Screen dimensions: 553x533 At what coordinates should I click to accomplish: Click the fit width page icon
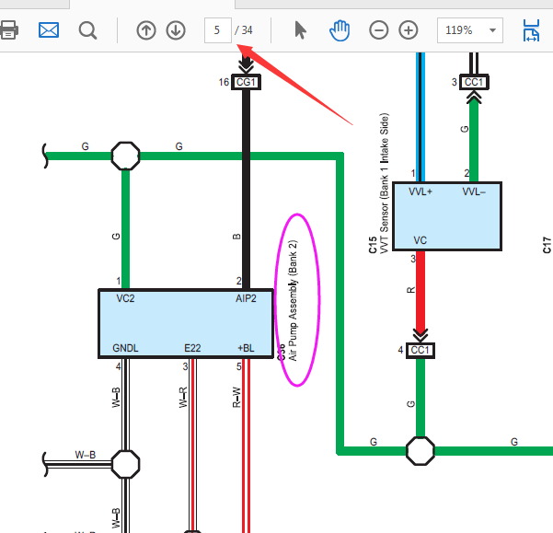(x=531, y=30)
